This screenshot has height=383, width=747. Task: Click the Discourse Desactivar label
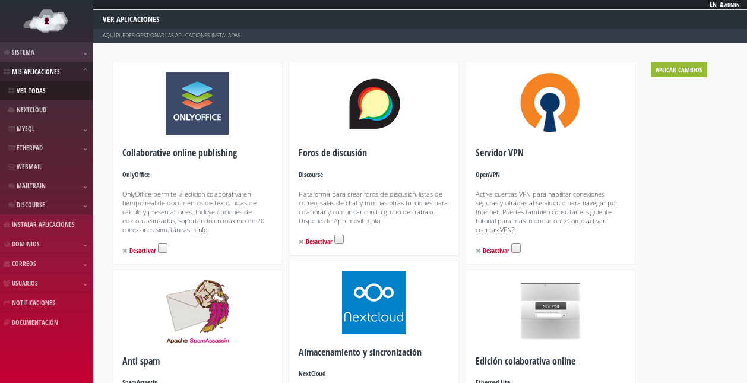(x=319, y=242)
